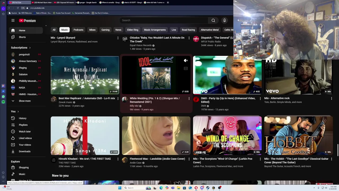This screenshot has width=339, height=191.
Task: Switch to the gengar Google Search tab
Action: [x=87, y=2]
